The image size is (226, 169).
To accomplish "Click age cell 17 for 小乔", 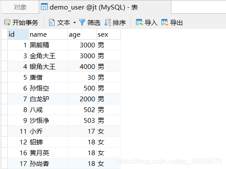I will (x=82, y=131).
